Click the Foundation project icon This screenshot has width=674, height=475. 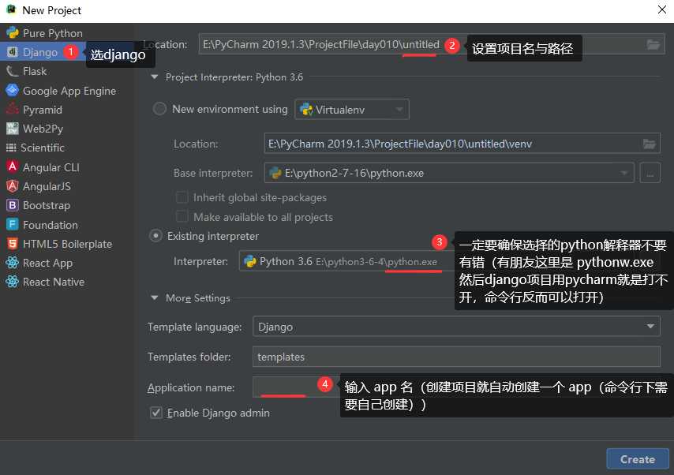tap(13, 224)
